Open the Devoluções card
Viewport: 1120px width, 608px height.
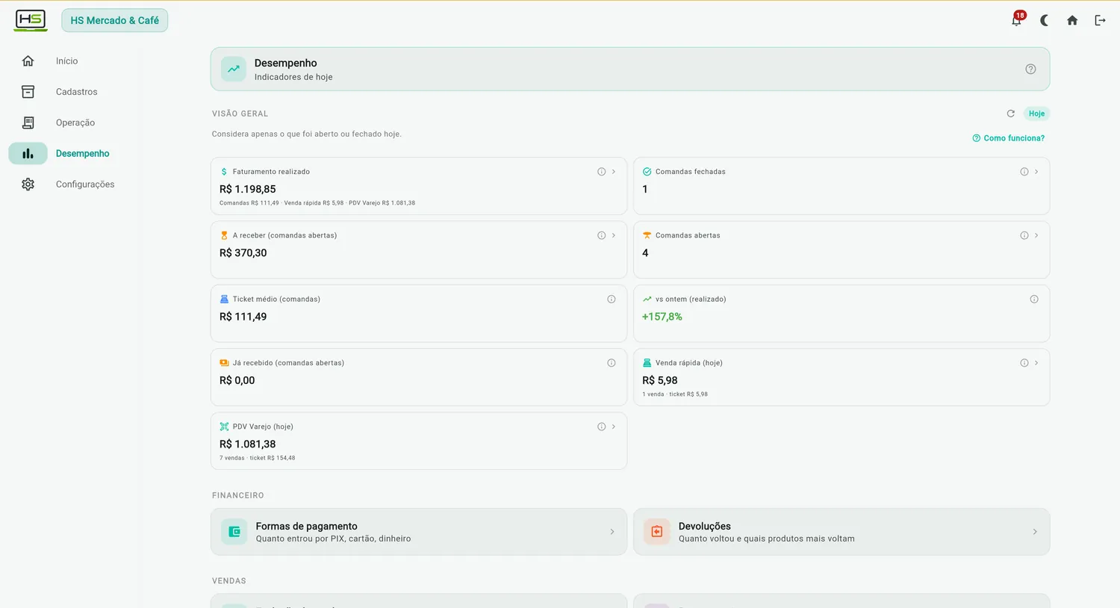click(841, 532)
